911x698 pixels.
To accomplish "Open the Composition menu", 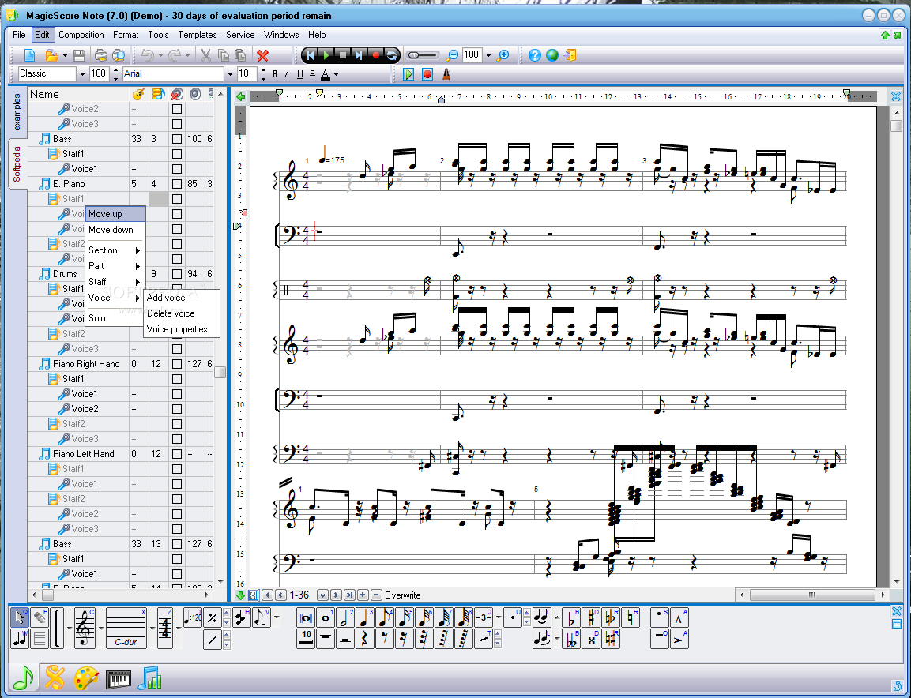I will (81, 35).
